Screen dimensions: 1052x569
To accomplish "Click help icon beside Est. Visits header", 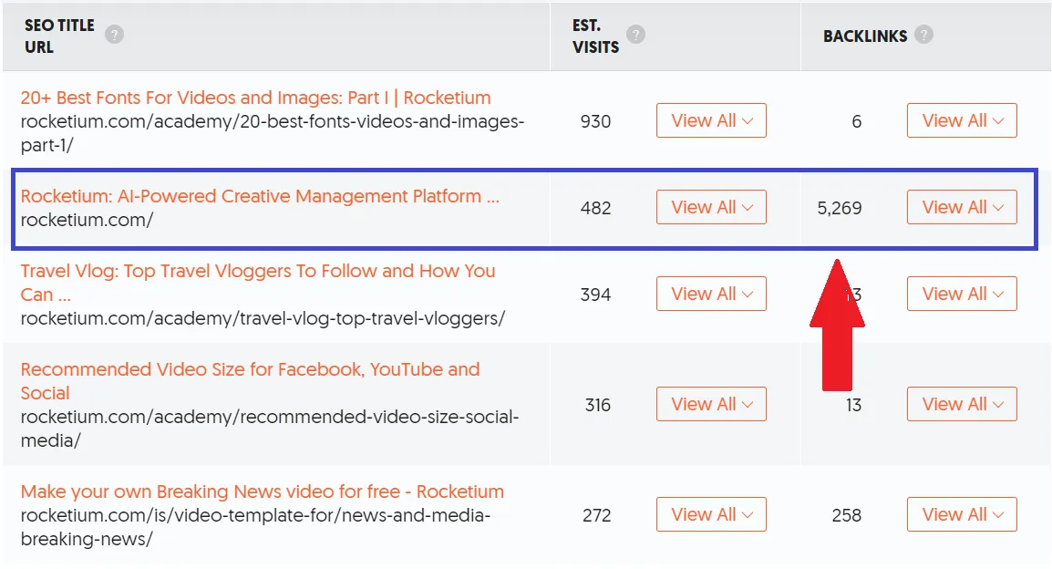I will [x=636, y=36].
